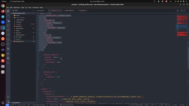This screenshot has height=106, width=189.
Task: Click Select Postgres Server in the status bar
Action: click(x=67, y=105)
